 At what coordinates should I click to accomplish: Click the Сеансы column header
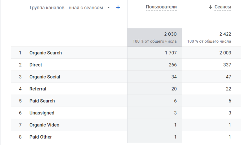(x=223, y=7)
